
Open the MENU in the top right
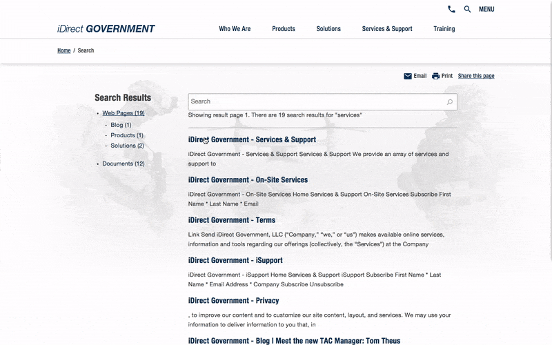coord(486,9)
